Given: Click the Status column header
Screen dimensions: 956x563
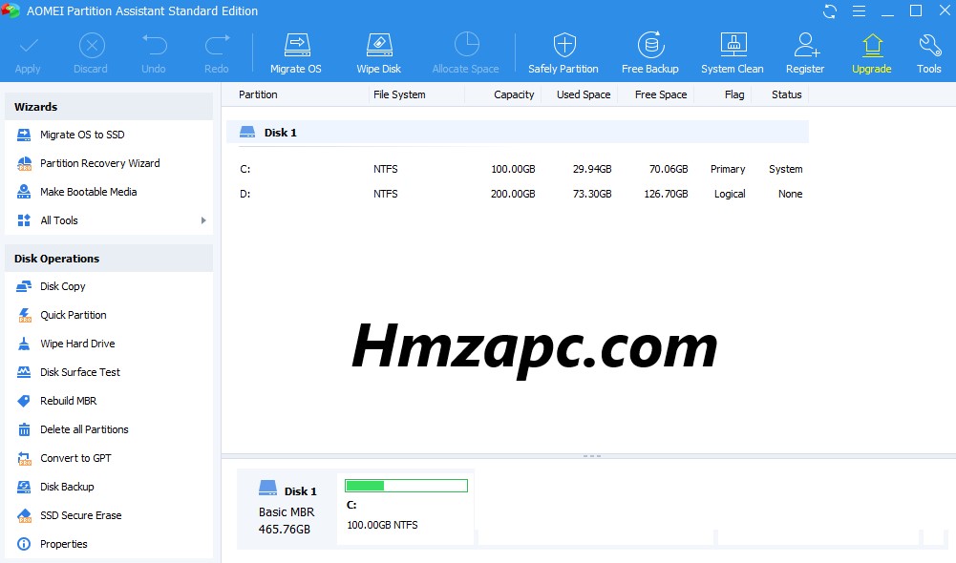Looking at the screenshot, I should (x=787, y=94).
